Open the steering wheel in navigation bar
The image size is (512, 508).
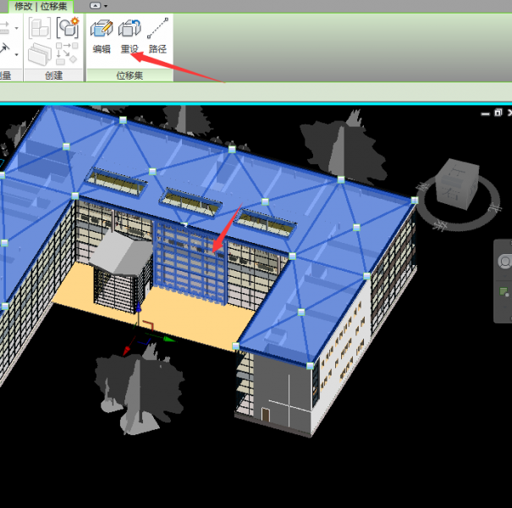[x=505, y=262]
